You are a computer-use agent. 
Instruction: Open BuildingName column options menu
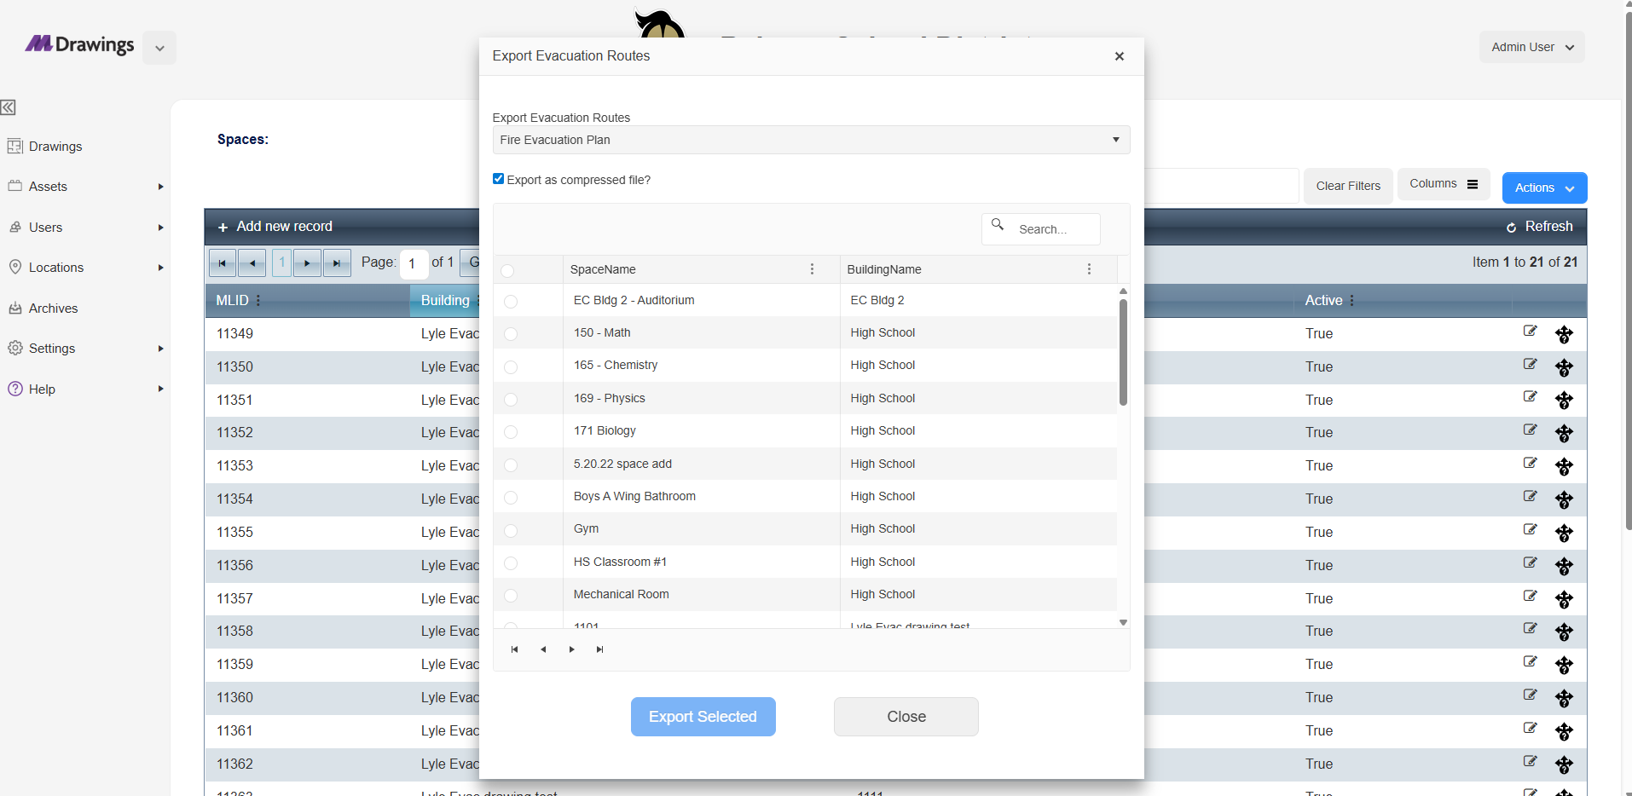1089,269
